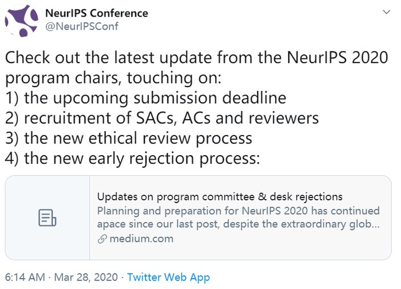Click the chain link icon beside medium.com
Image resolution: width=401 pixels, height=289 pixels.
102,239
